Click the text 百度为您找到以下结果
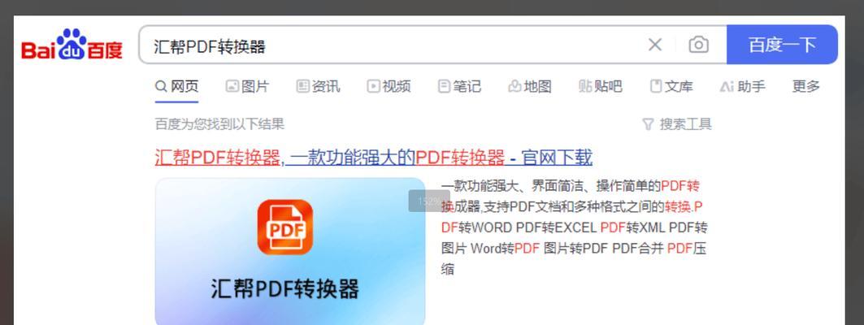The image size is (864, 325). pos(219,124)
